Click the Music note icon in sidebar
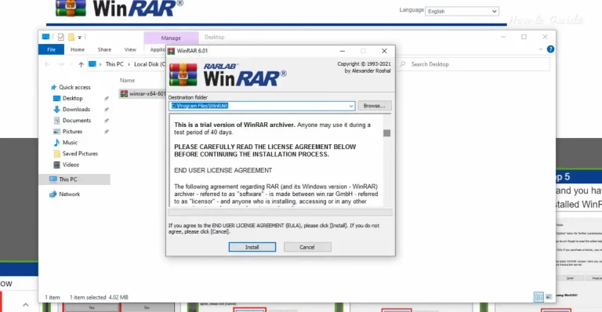Screen dimensions: 602x312 [x=56, y=143]
